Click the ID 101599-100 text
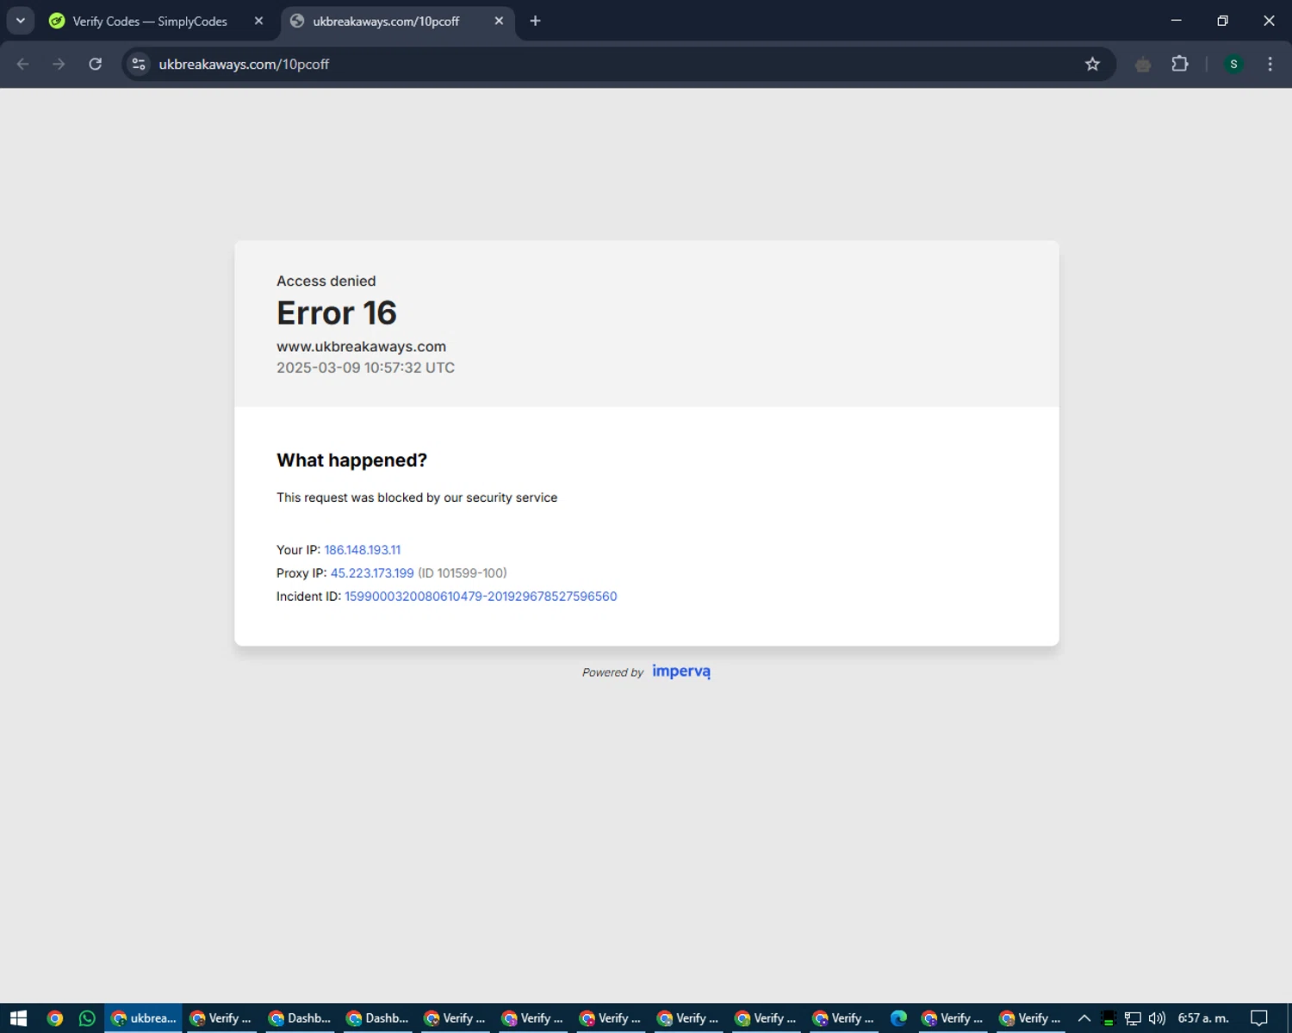1292x1033 pixels. pyautogui.click(x=463, y=572)
